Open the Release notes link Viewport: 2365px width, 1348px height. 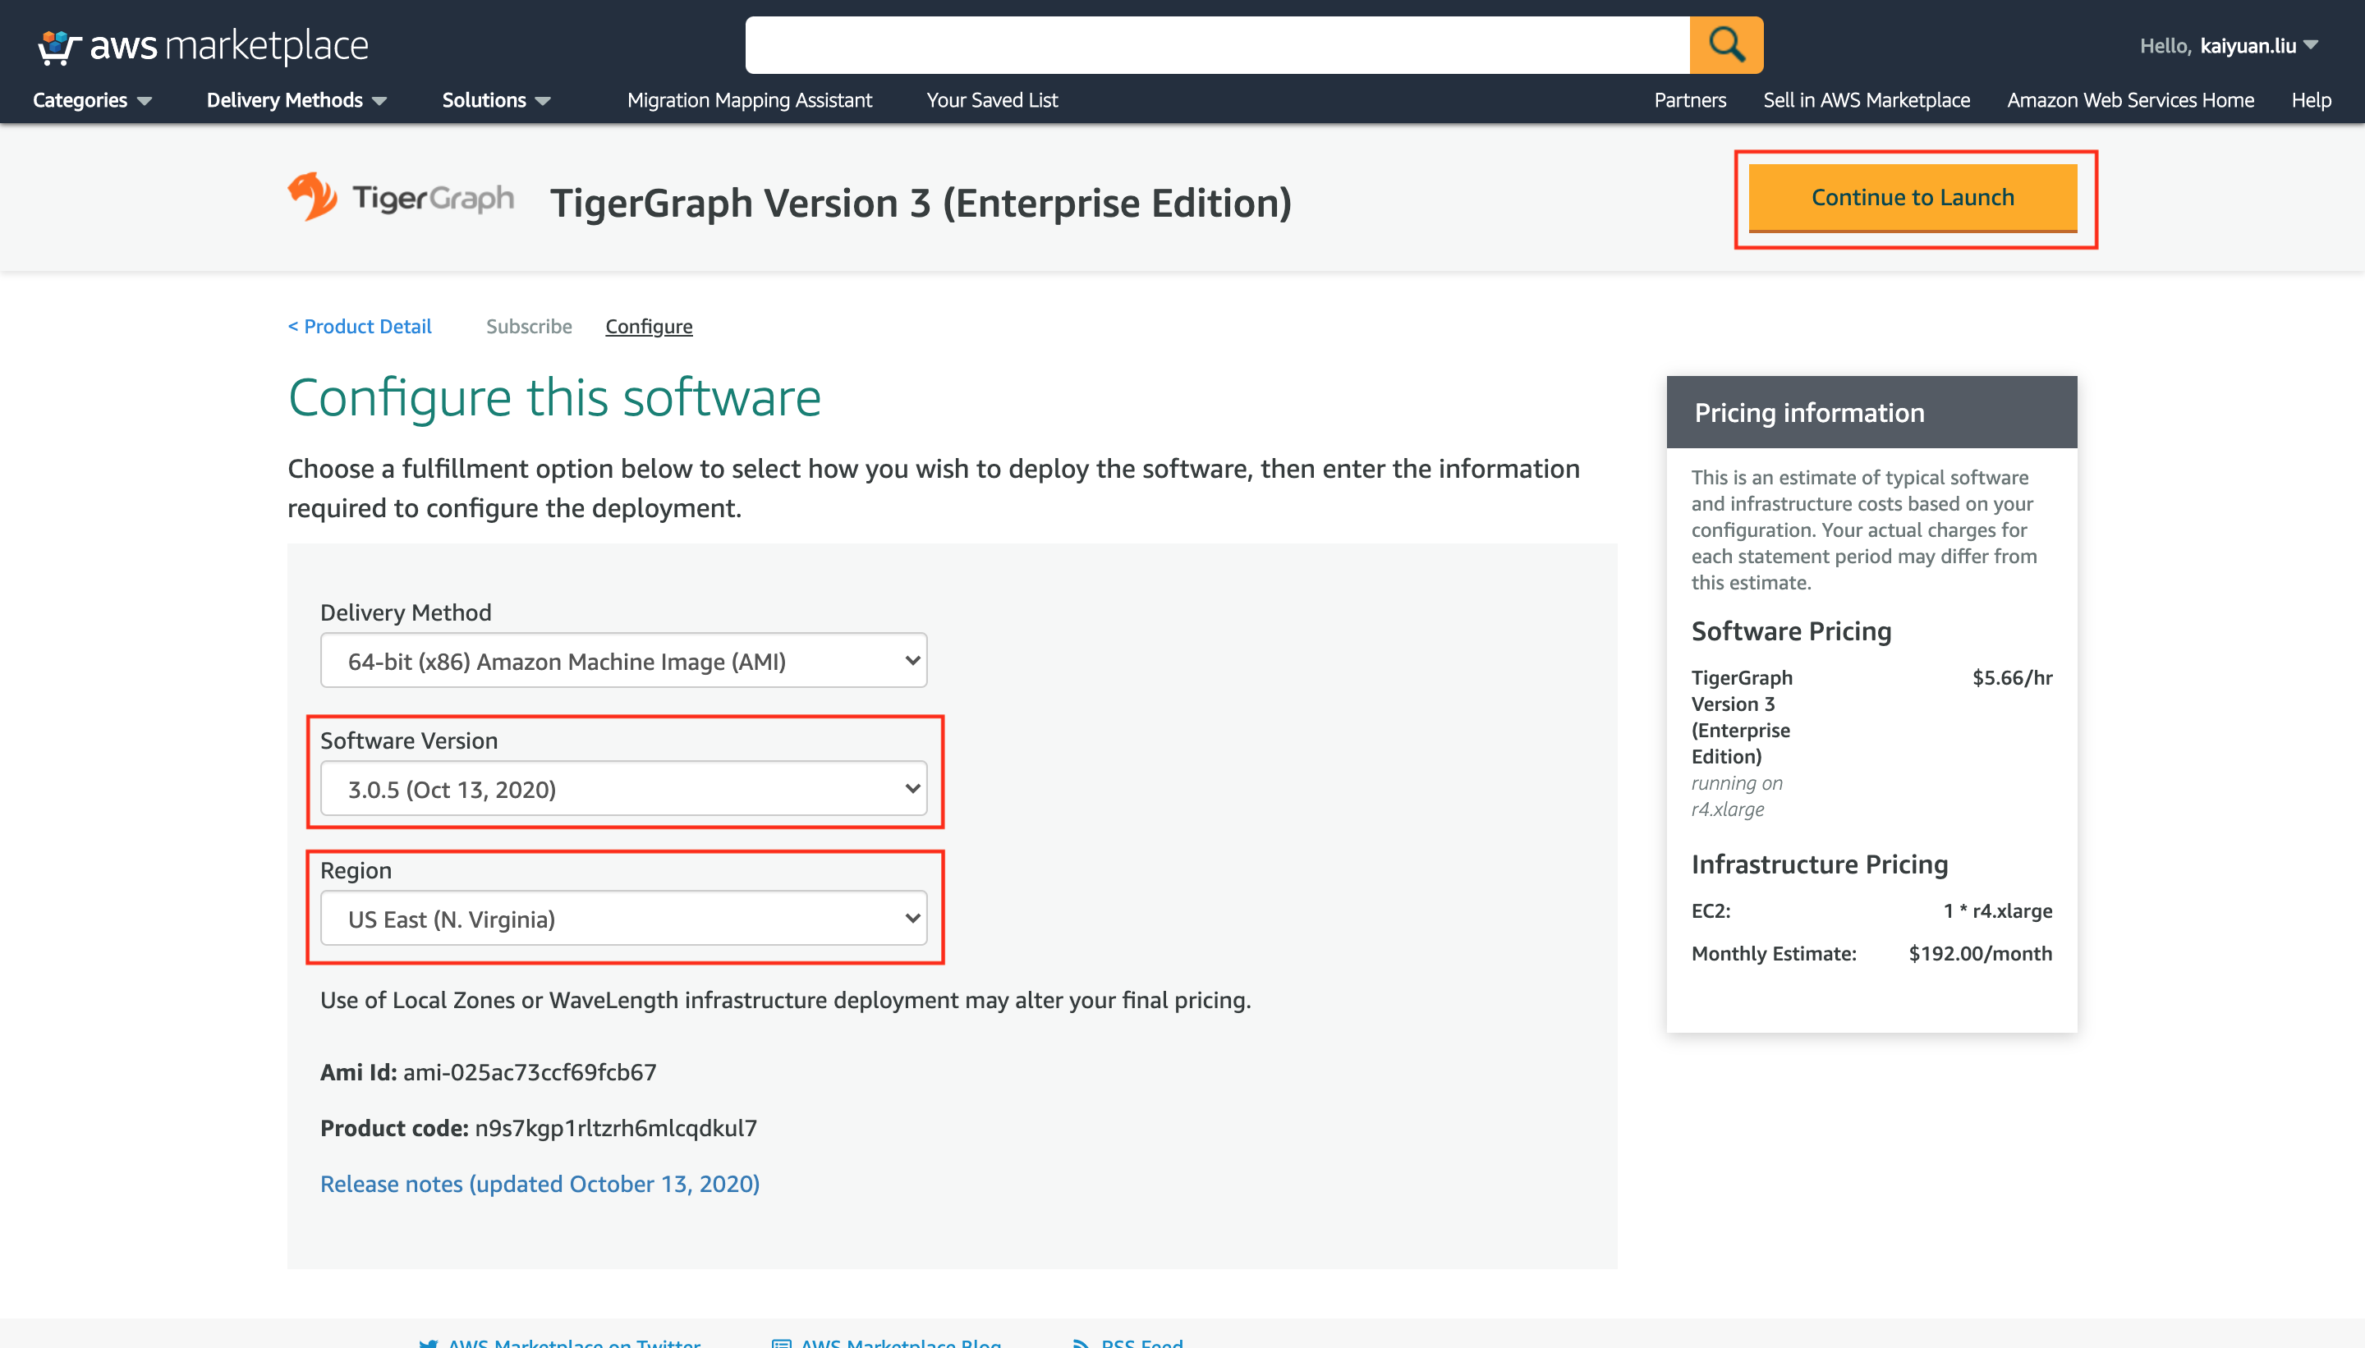point(540,1183)
